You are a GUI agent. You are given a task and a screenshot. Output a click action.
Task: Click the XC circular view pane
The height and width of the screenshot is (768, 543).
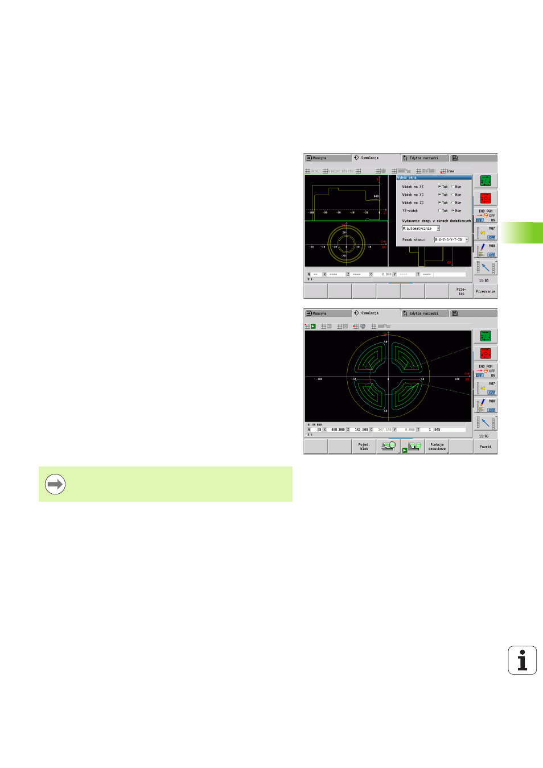click(x=346, y=244)
